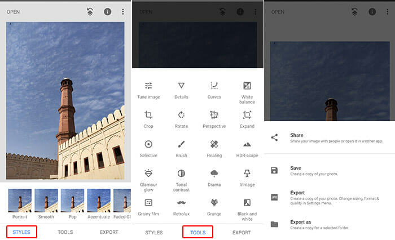Switch to the highlighted TOOLS tab
This screenshot has width=395, height=240.
[x=197, y=232]
